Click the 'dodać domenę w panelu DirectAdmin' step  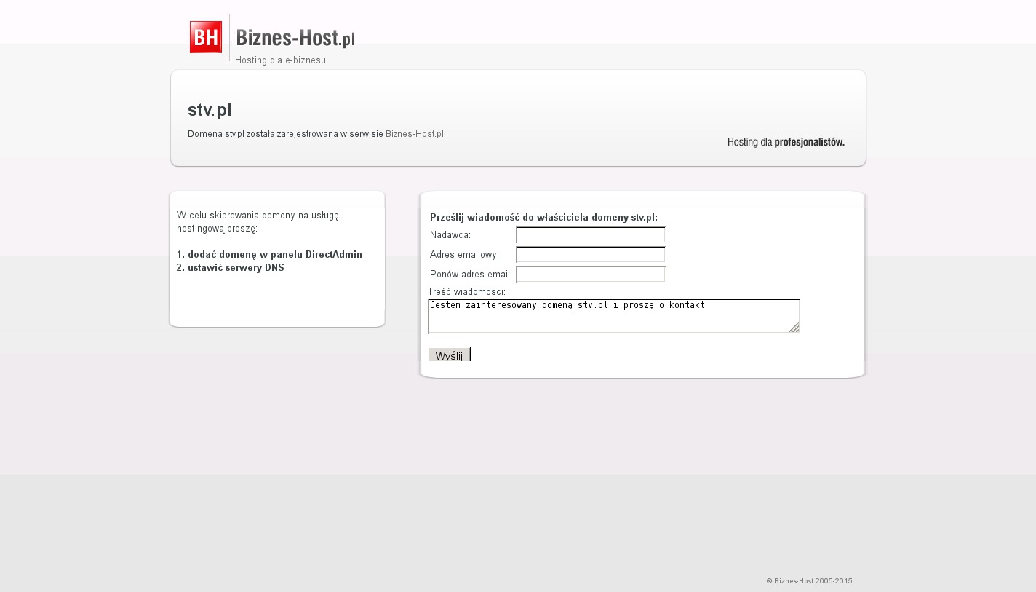[269, 255]
